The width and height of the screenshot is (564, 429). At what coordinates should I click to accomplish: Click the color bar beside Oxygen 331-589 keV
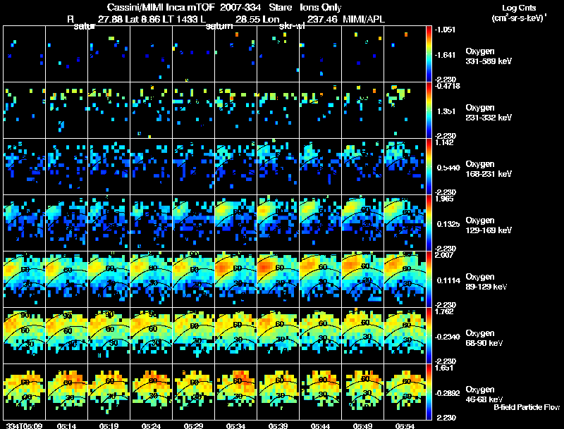click(429, 54)
